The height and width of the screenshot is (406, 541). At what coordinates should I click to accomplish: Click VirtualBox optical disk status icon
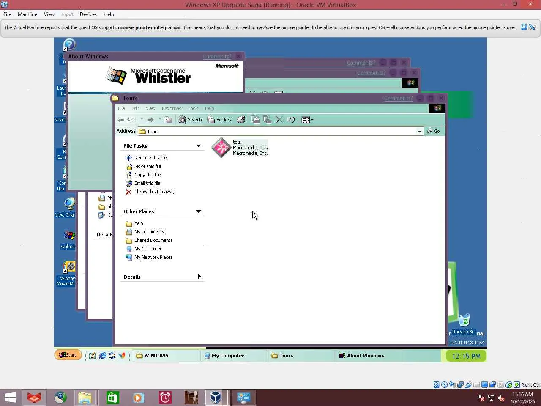tap(444, 385)
